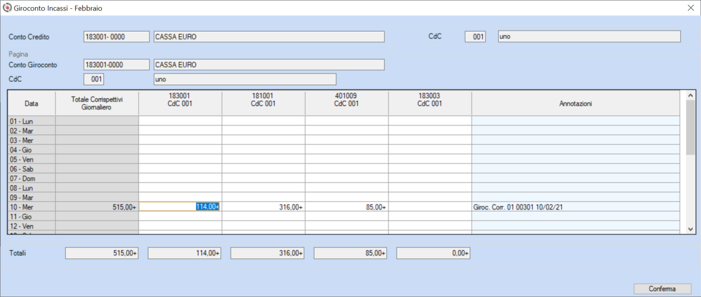The image size is (701, 297).
Task: Select the 02 - Mar row
Action: point(32,130)
